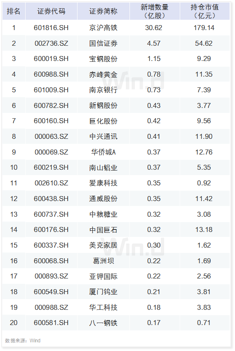Select stock code 600176.SH

[x=51, y=229]
